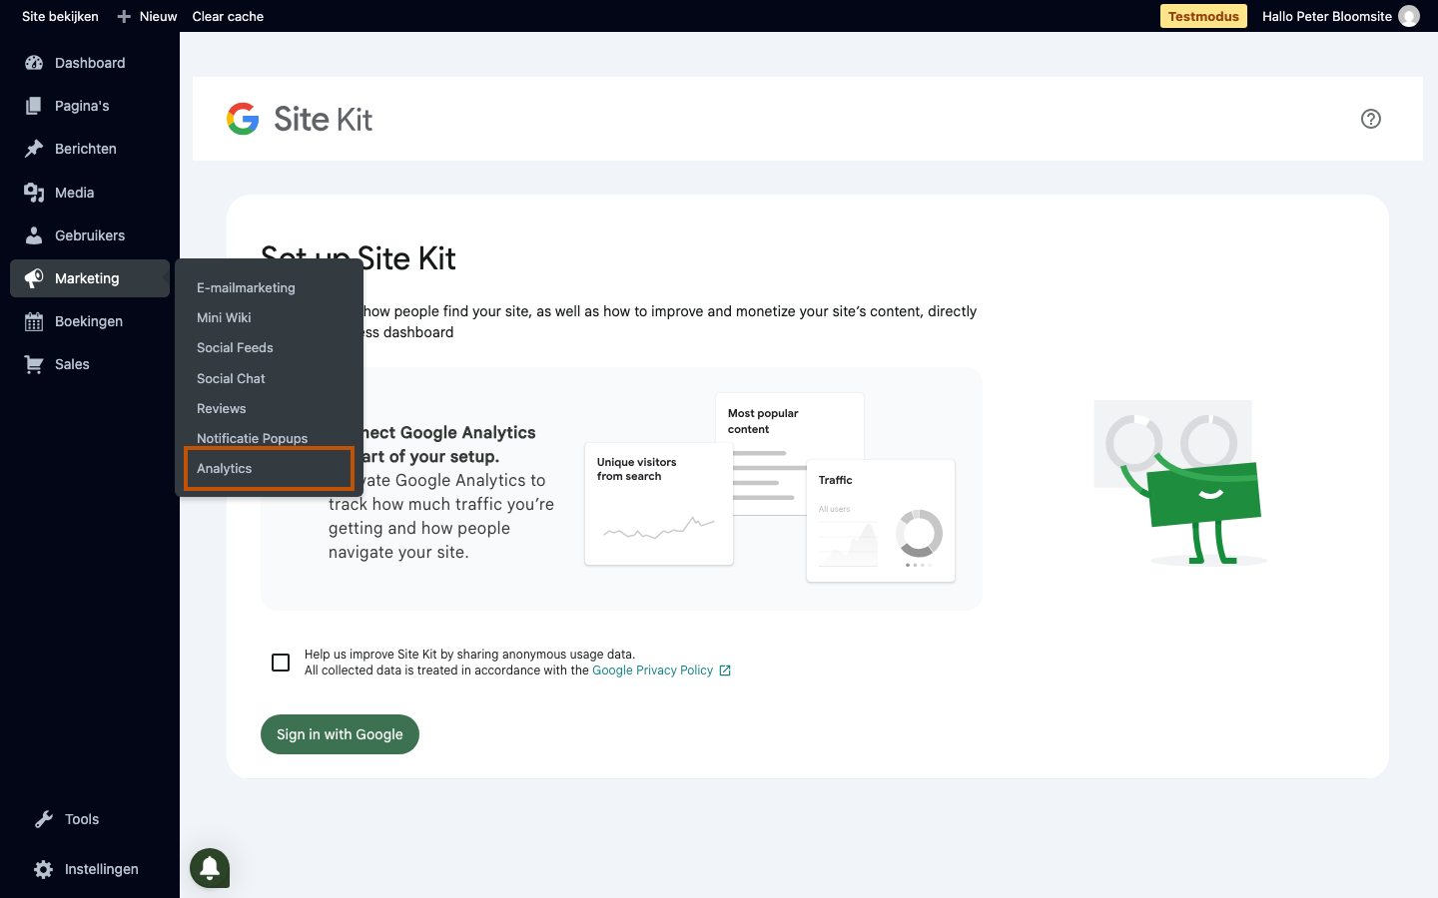The width and height of the screenshot is (1438, 898).
Task: Open Boekingen label in the sidebar
Action: [89, 321]
